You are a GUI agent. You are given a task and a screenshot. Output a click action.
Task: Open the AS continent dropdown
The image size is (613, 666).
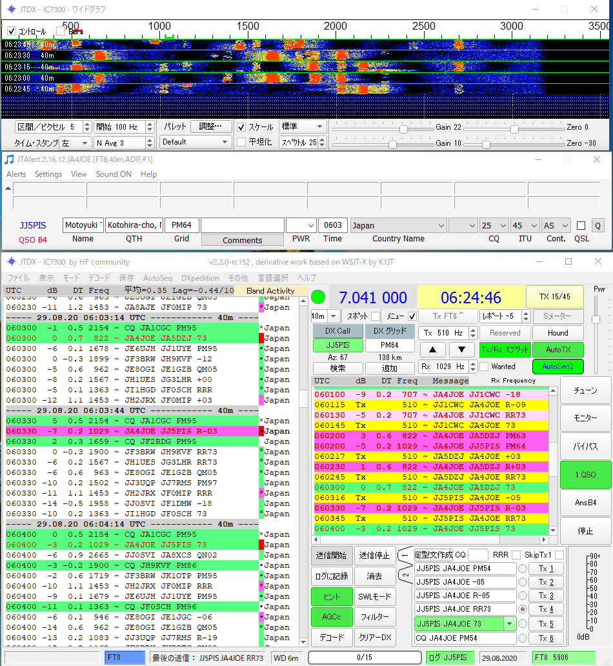click(x=556, y=225)
